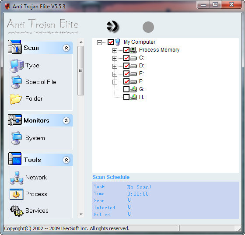
Task: Collapse the Tools panel chevron
Action: 66,160
